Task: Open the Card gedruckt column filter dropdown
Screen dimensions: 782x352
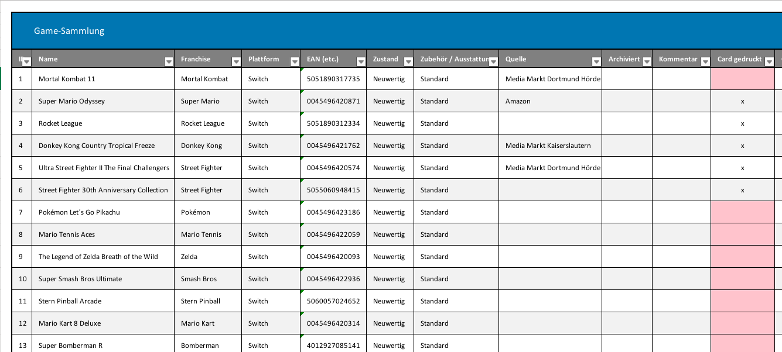Action: (769, 61)
